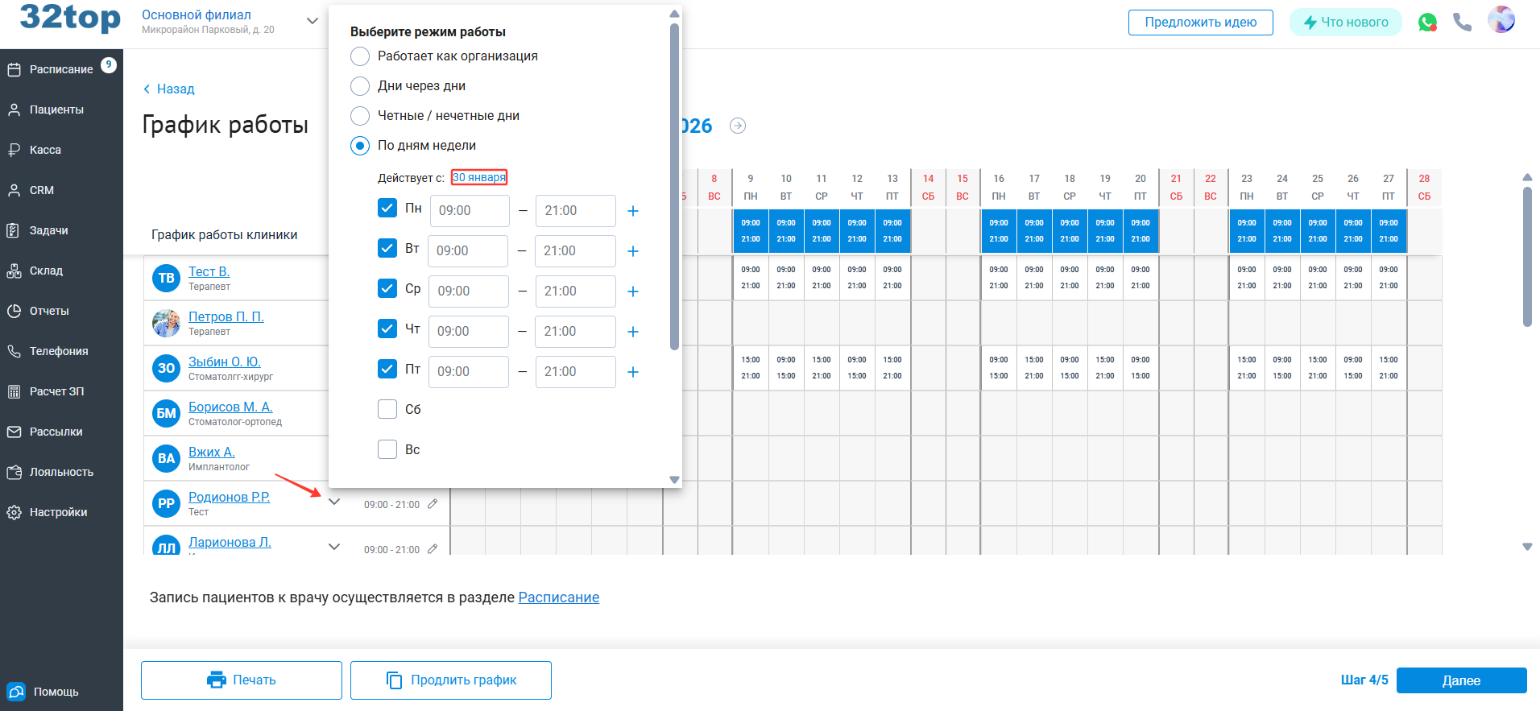Uncheck the Ср day checkbox

(387, 288)
